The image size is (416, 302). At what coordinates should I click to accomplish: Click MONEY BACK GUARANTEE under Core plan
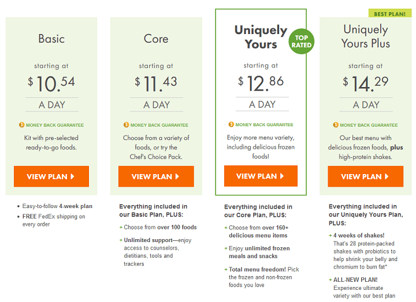(x=159, y=125)
